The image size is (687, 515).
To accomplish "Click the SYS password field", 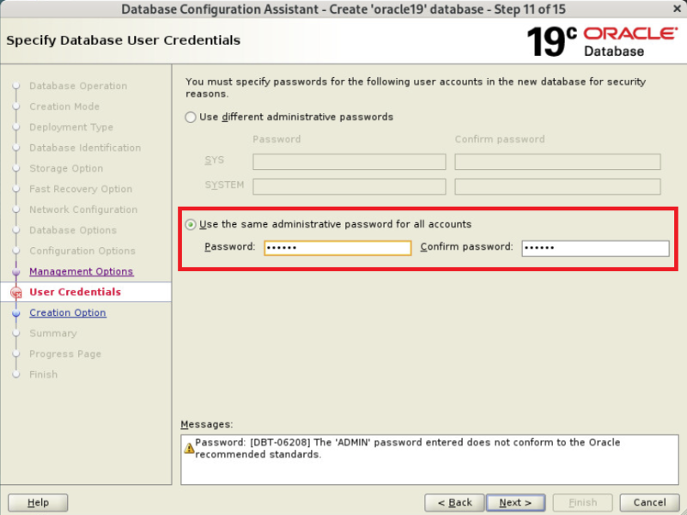I will tap(350, 161).
